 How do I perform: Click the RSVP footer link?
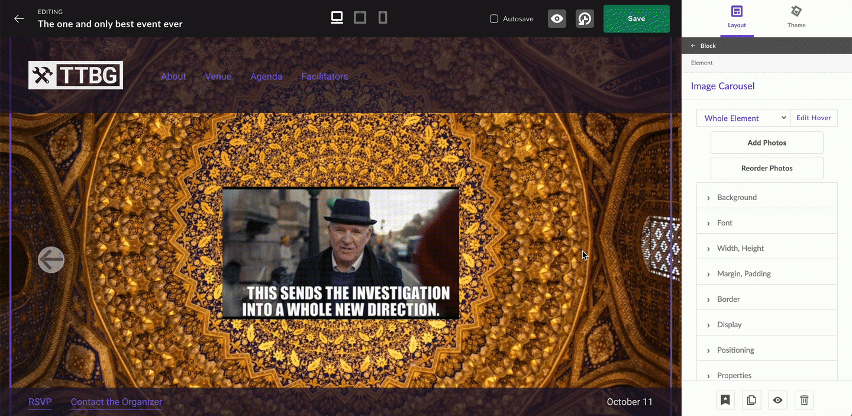click(x=40, y=402)
